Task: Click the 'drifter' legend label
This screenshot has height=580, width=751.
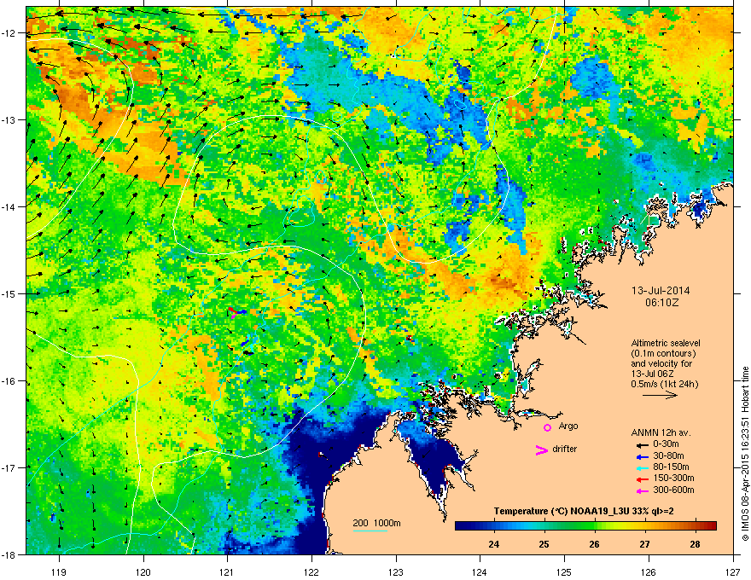Action: click(x=565, y=449)
